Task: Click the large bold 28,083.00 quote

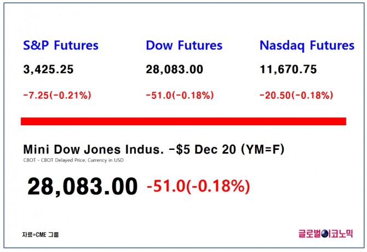Action: click(x=83, y=187)
